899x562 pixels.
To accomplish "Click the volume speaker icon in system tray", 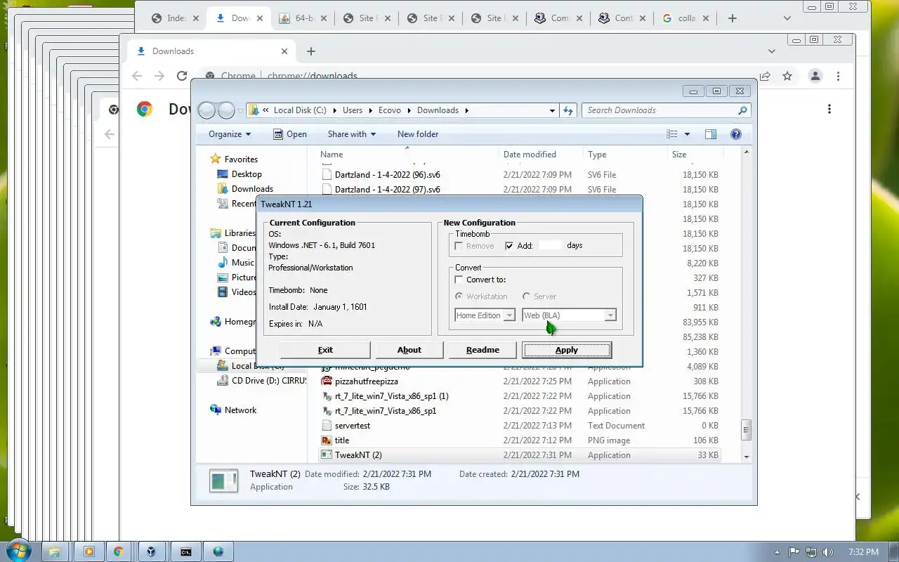I will 828,552.
